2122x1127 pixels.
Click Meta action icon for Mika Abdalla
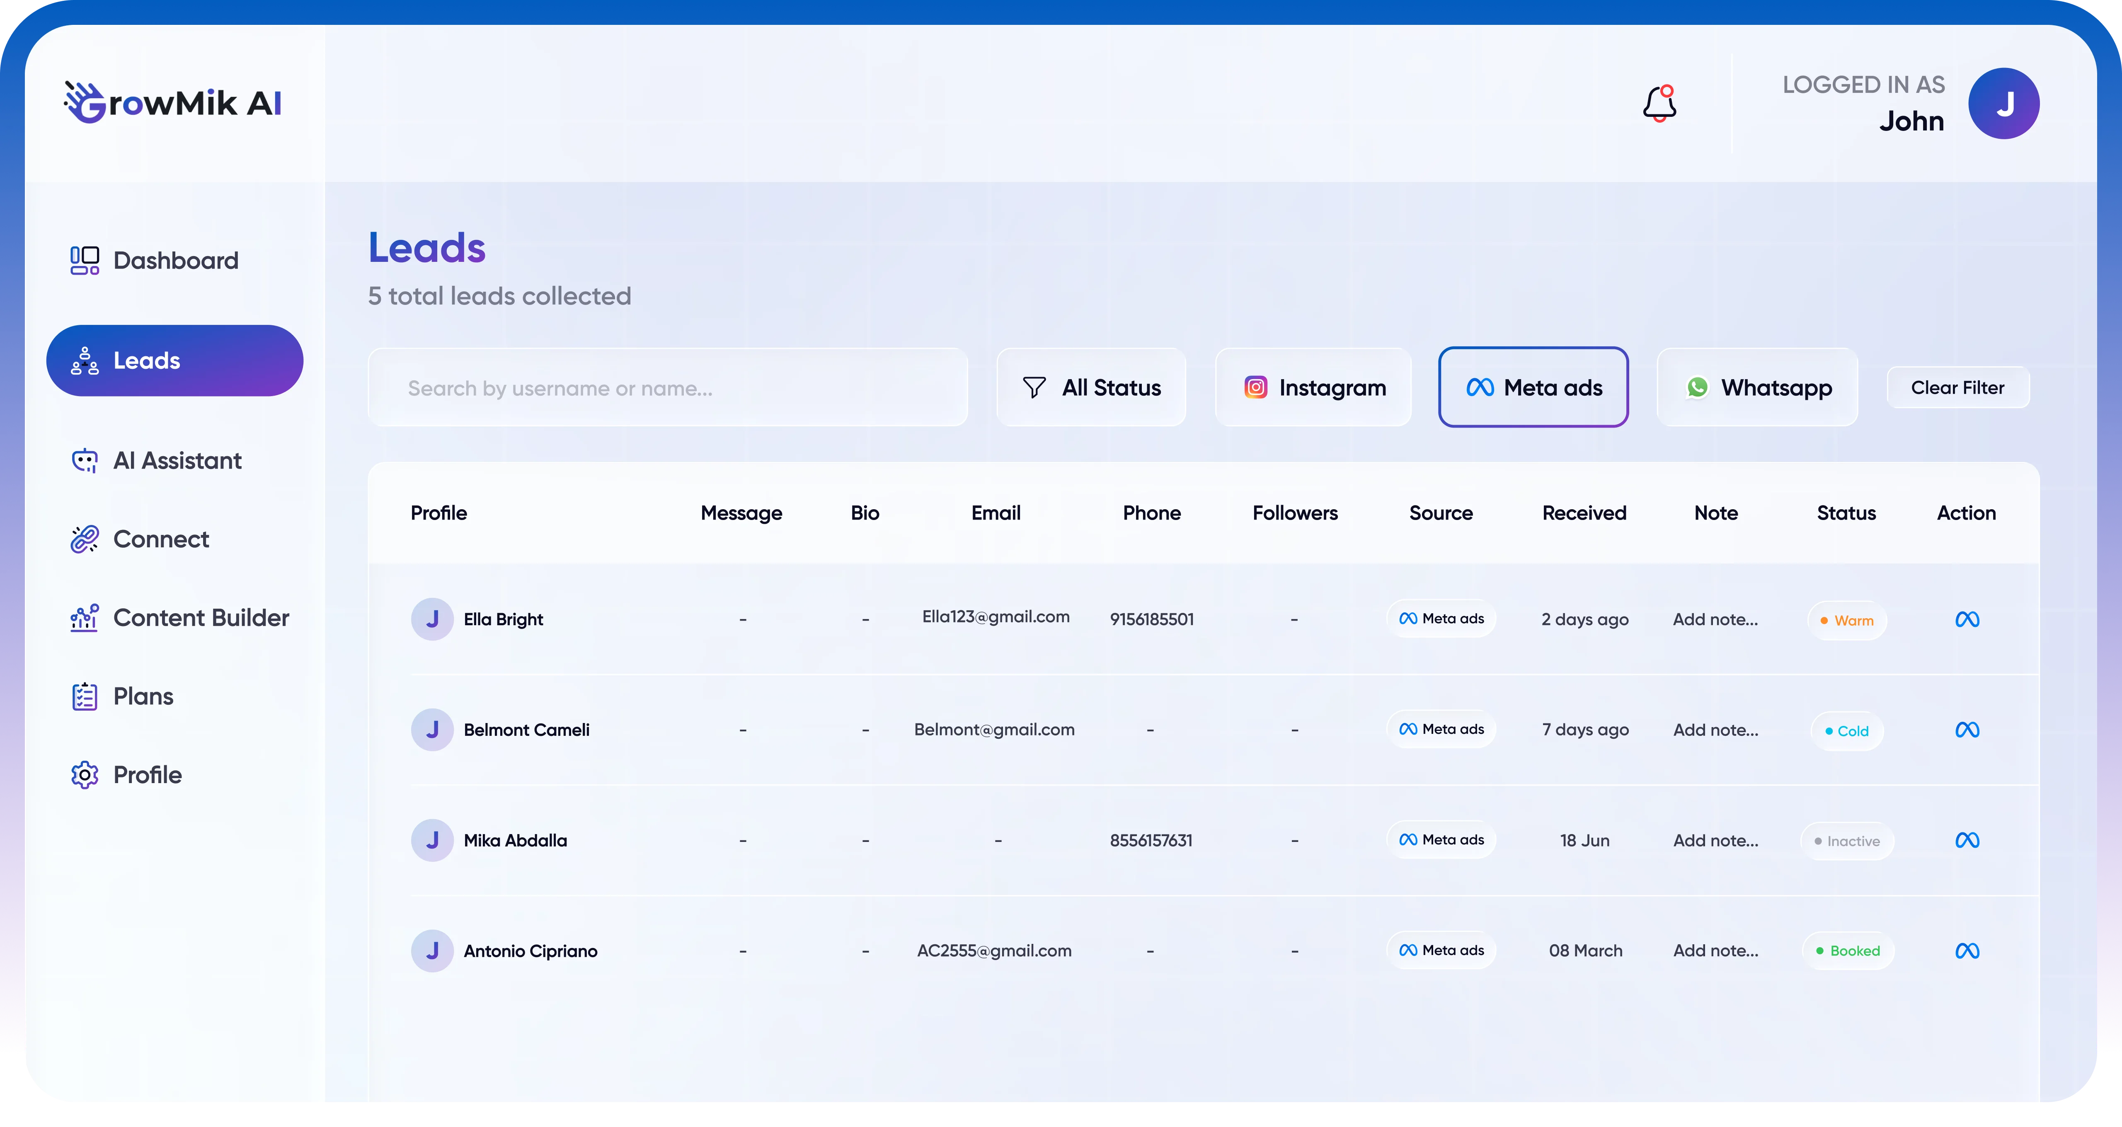1967,840
